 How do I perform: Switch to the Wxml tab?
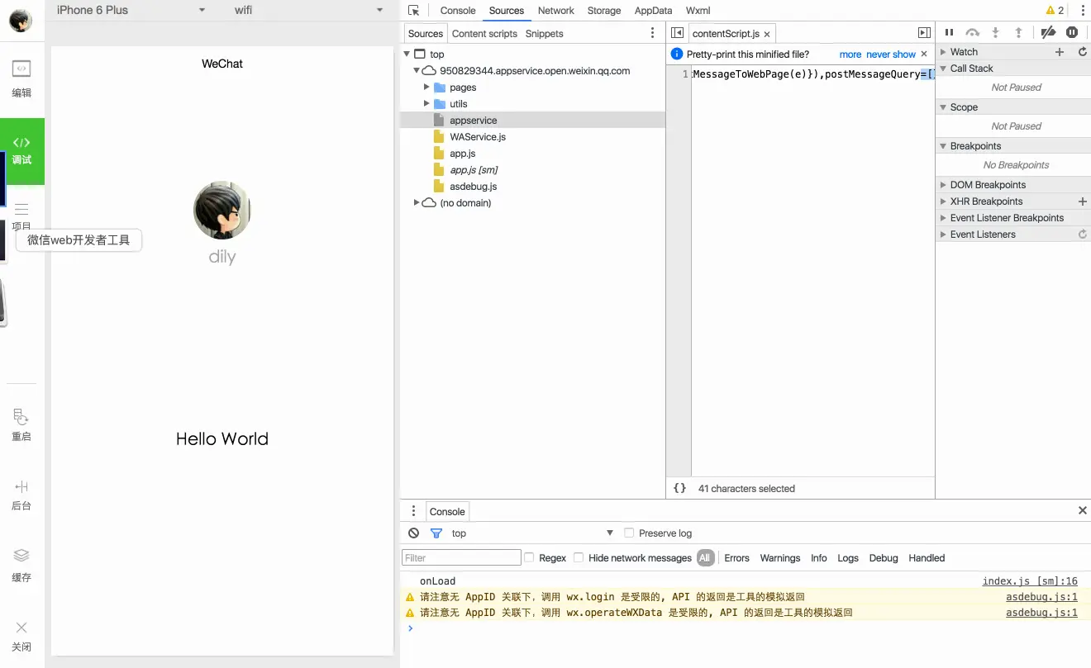698,11
